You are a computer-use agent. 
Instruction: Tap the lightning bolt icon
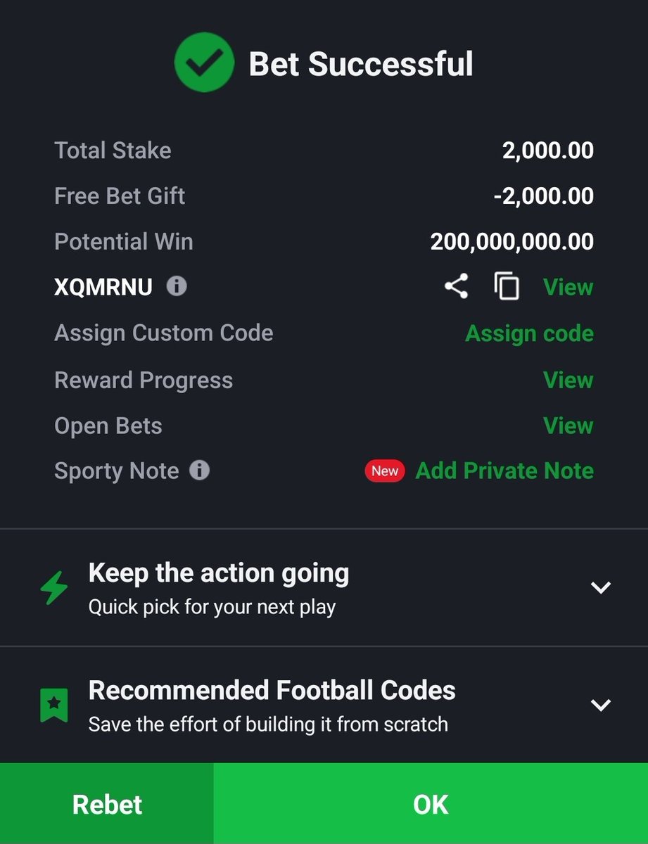click(54, 588)
